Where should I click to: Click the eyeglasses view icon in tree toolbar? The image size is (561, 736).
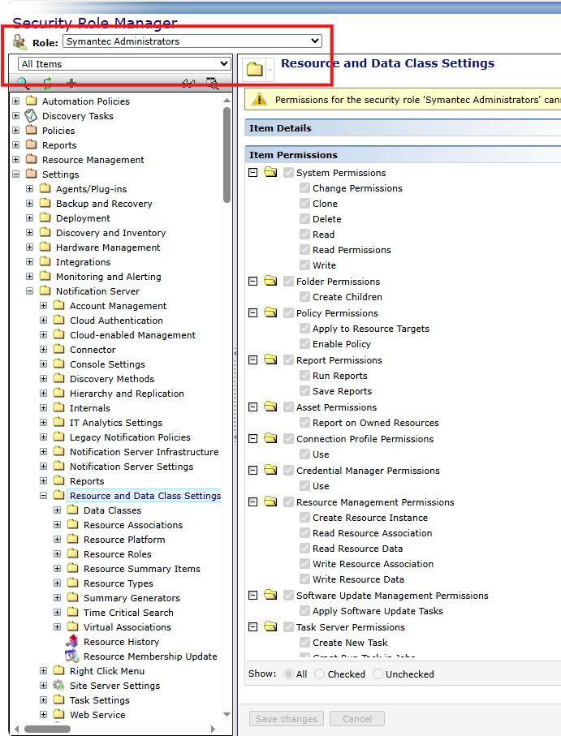click(x=188, y=84)
